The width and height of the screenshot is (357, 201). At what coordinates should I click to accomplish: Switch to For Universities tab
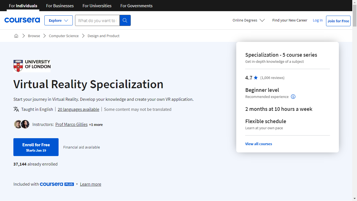[x=97, y=6]
